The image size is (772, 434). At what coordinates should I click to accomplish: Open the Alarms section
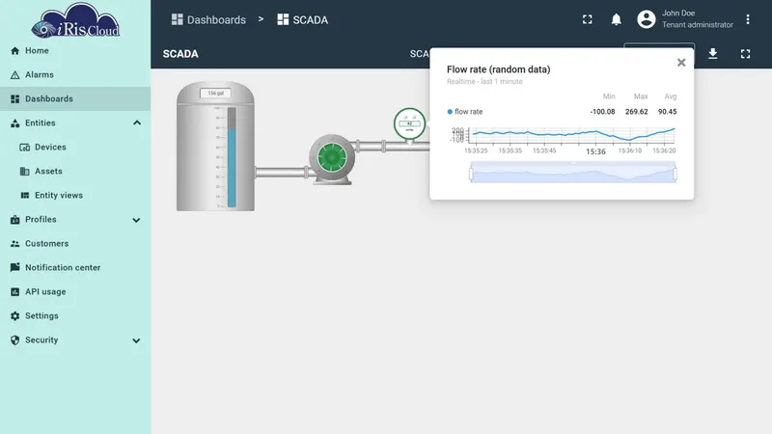(75, 75)
